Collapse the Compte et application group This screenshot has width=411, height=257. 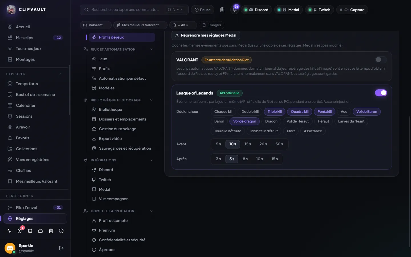(x=151, y=211)
